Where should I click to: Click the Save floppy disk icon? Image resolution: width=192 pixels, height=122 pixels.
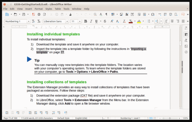(x=24, y=14)
